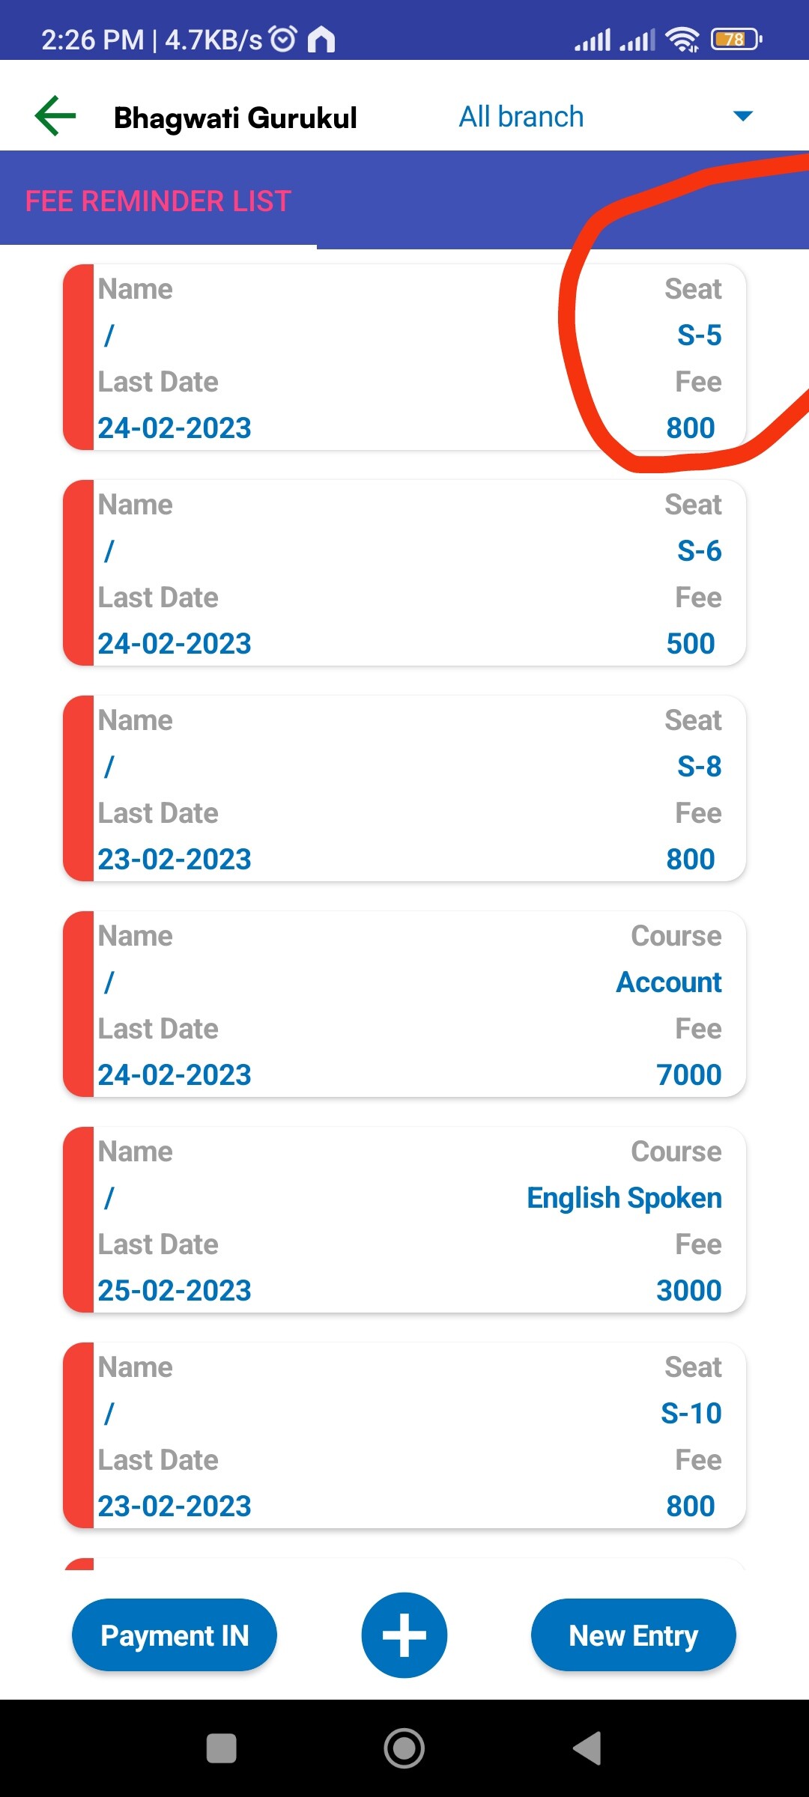Open the All branch selector

point(521,117)
